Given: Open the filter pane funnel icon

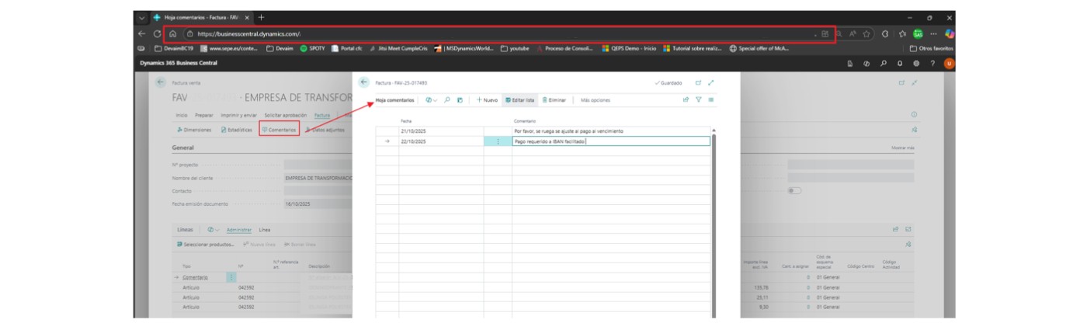Looking at the screenshot, I should click(x=698, y=100).
